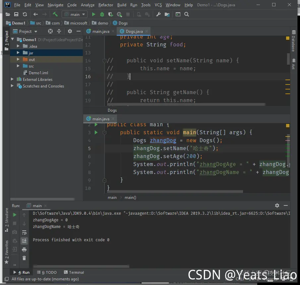Click the scroll to end icon in Run panel
The width and height of the screenshot is (300, 285).
pyautogui.click(x=24, y=241)
